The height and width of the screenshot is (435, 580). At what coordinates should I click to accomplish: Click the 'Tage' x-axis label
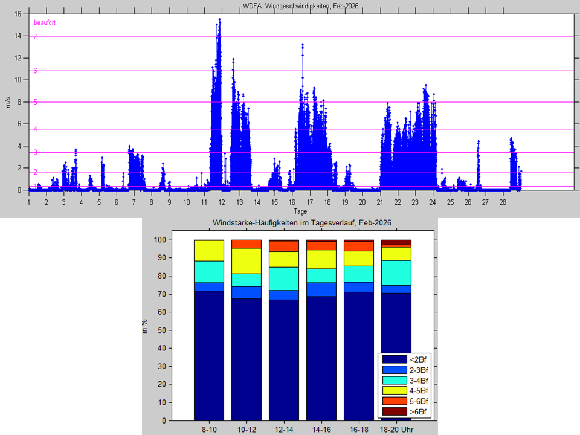300,211
